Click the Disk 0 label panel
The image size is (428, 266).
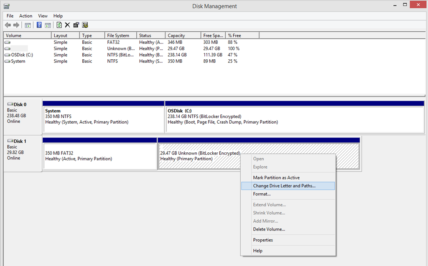pyautogui.click(x=23, y=113)
